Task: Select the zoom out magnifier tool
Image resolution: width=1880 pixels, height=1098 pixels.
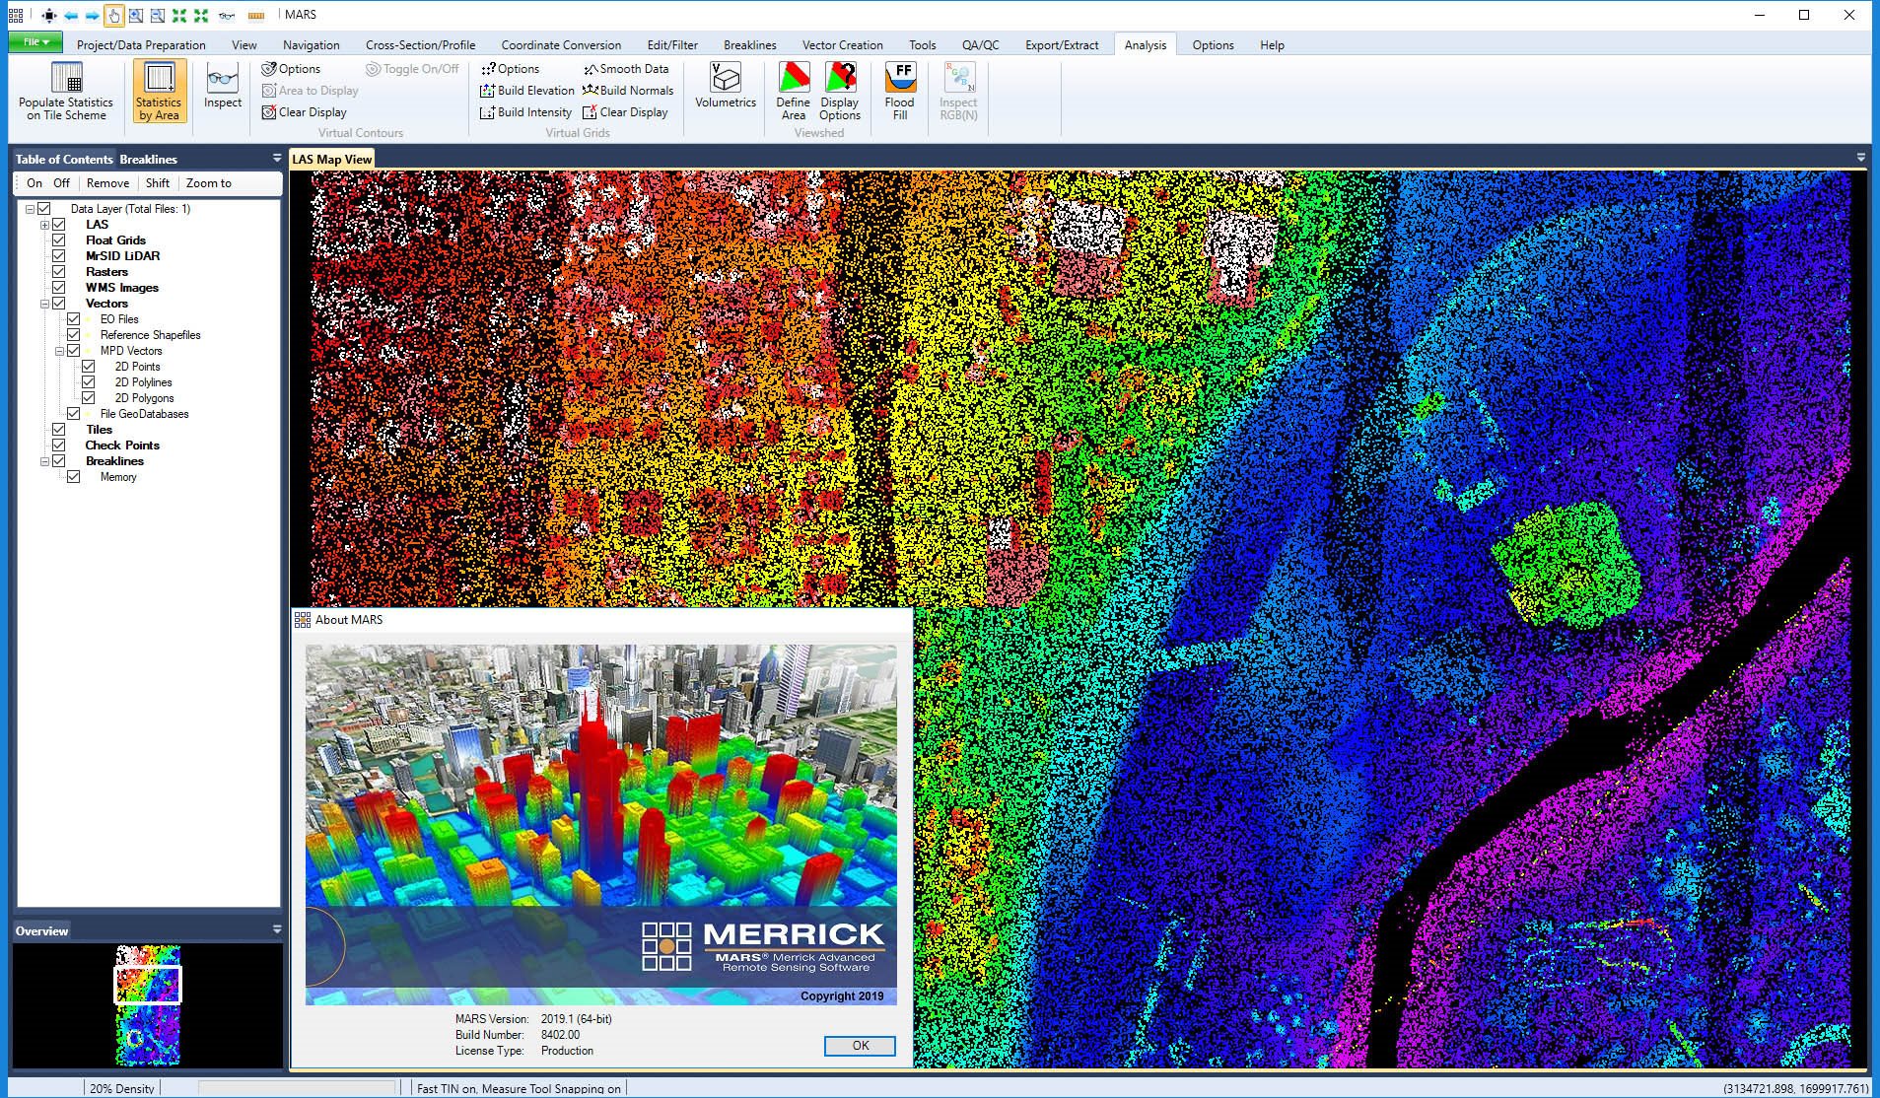Action: (157, 16)
